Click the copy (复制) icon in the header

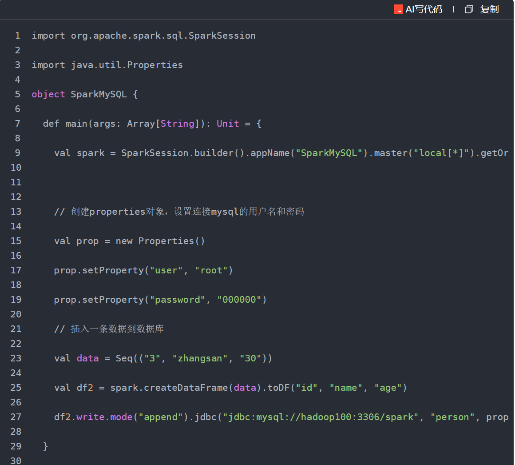pos(469,9)
